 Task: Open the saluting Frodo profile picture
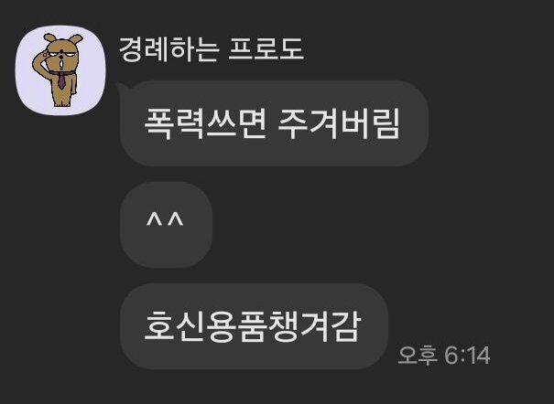[x=60, y=70]
